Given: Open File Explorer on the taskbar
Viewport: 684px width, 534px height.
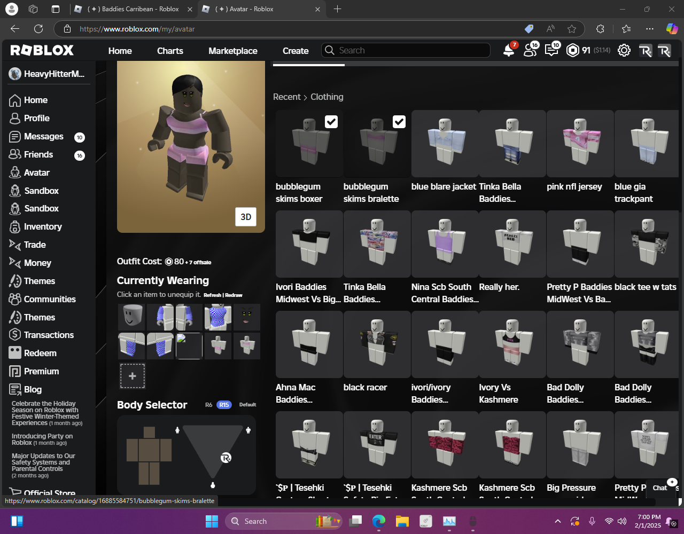Looking at the screenshot, I should (402, 521).
